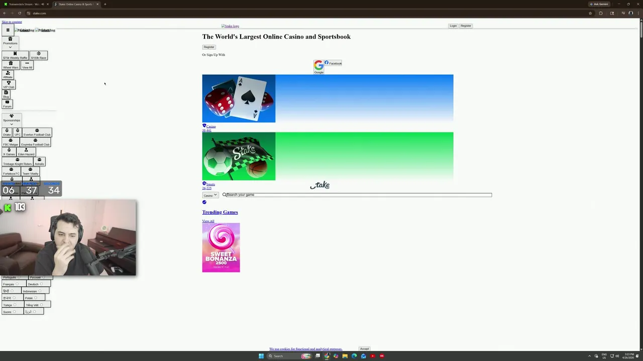Open $75k Weekly Raffle promotion

(x=15, y=56)
